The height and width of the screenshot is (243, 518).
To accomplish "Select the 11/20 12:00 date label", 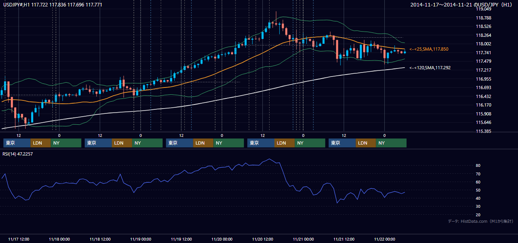I will pyautogui.click(x=263, y=239).
